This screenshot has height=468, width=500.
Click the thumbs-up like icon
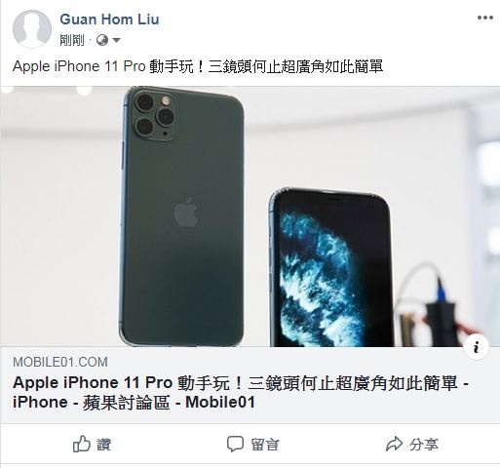(x=81, y=444)
